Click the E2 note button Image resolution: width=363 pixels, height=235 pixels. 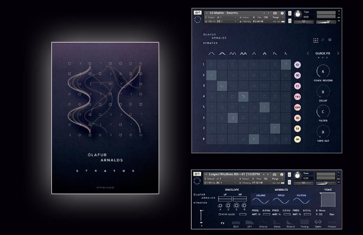point(298,65)
